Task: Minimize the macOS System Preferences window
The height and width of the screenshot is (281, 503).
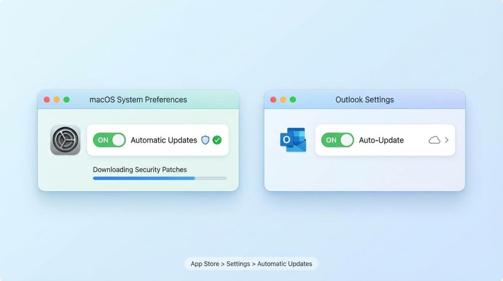Action: coord(57,100)
